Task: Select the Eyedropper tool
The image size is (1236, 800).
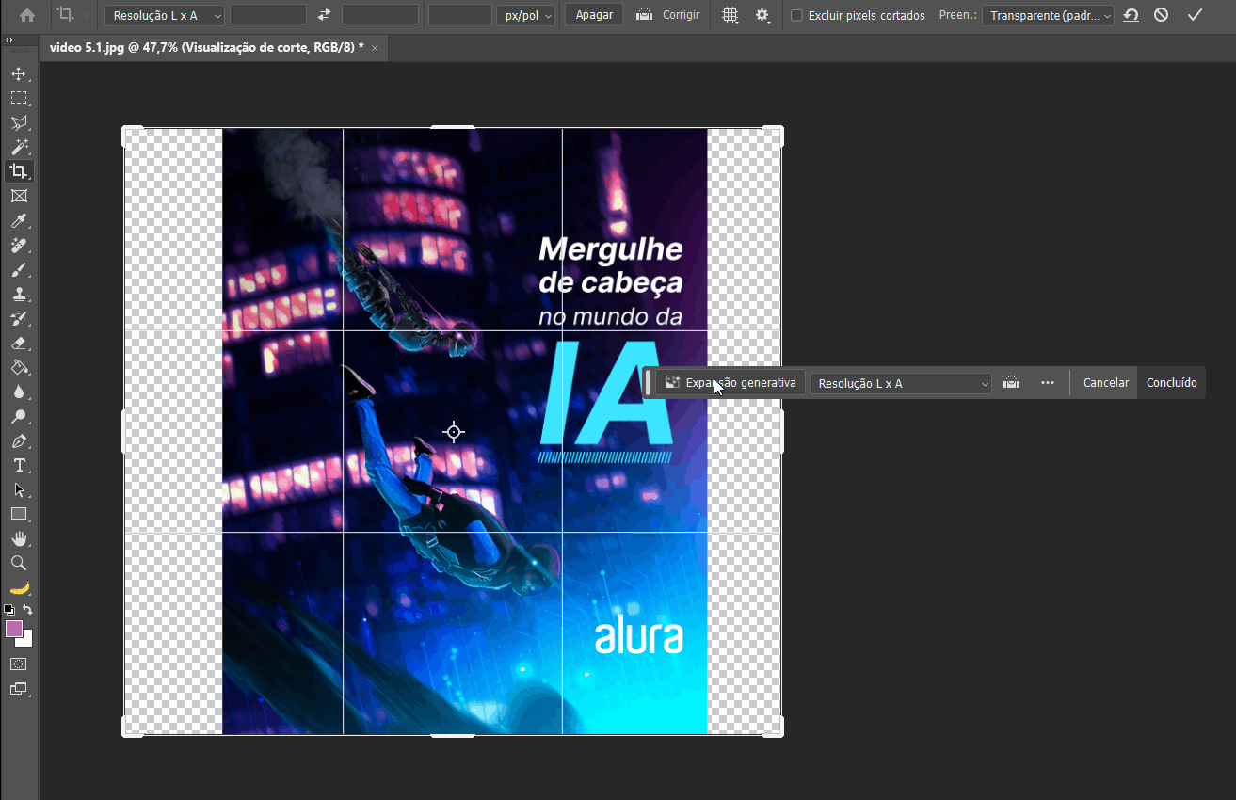Action: pyautogui.click(x=18, y=220)
